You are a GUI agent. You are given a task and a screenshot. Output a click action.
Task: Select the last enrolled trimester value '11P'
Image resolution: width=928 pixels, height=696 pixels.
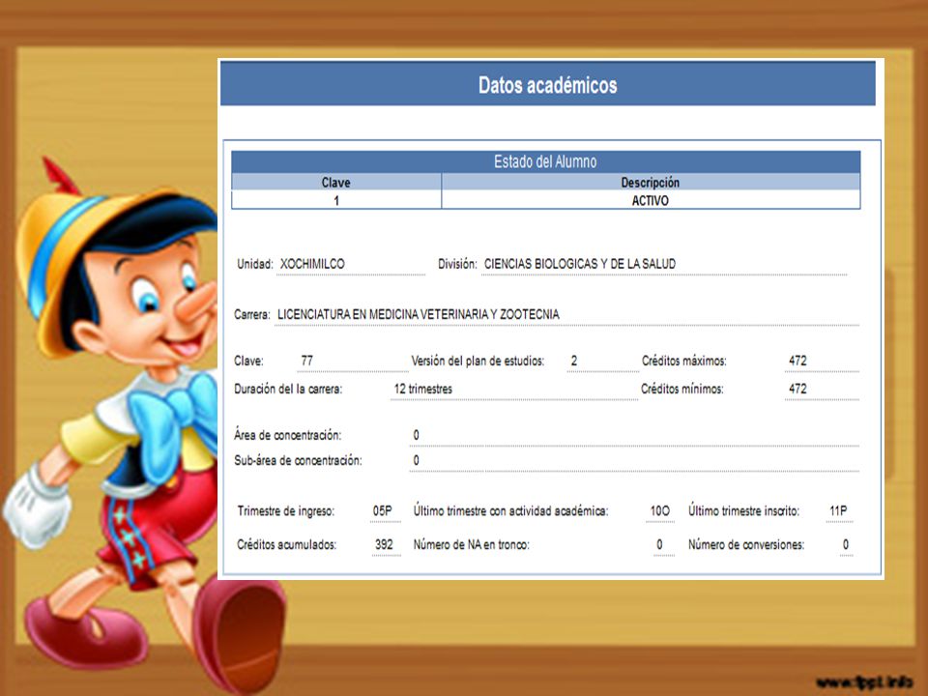(838, 510)
